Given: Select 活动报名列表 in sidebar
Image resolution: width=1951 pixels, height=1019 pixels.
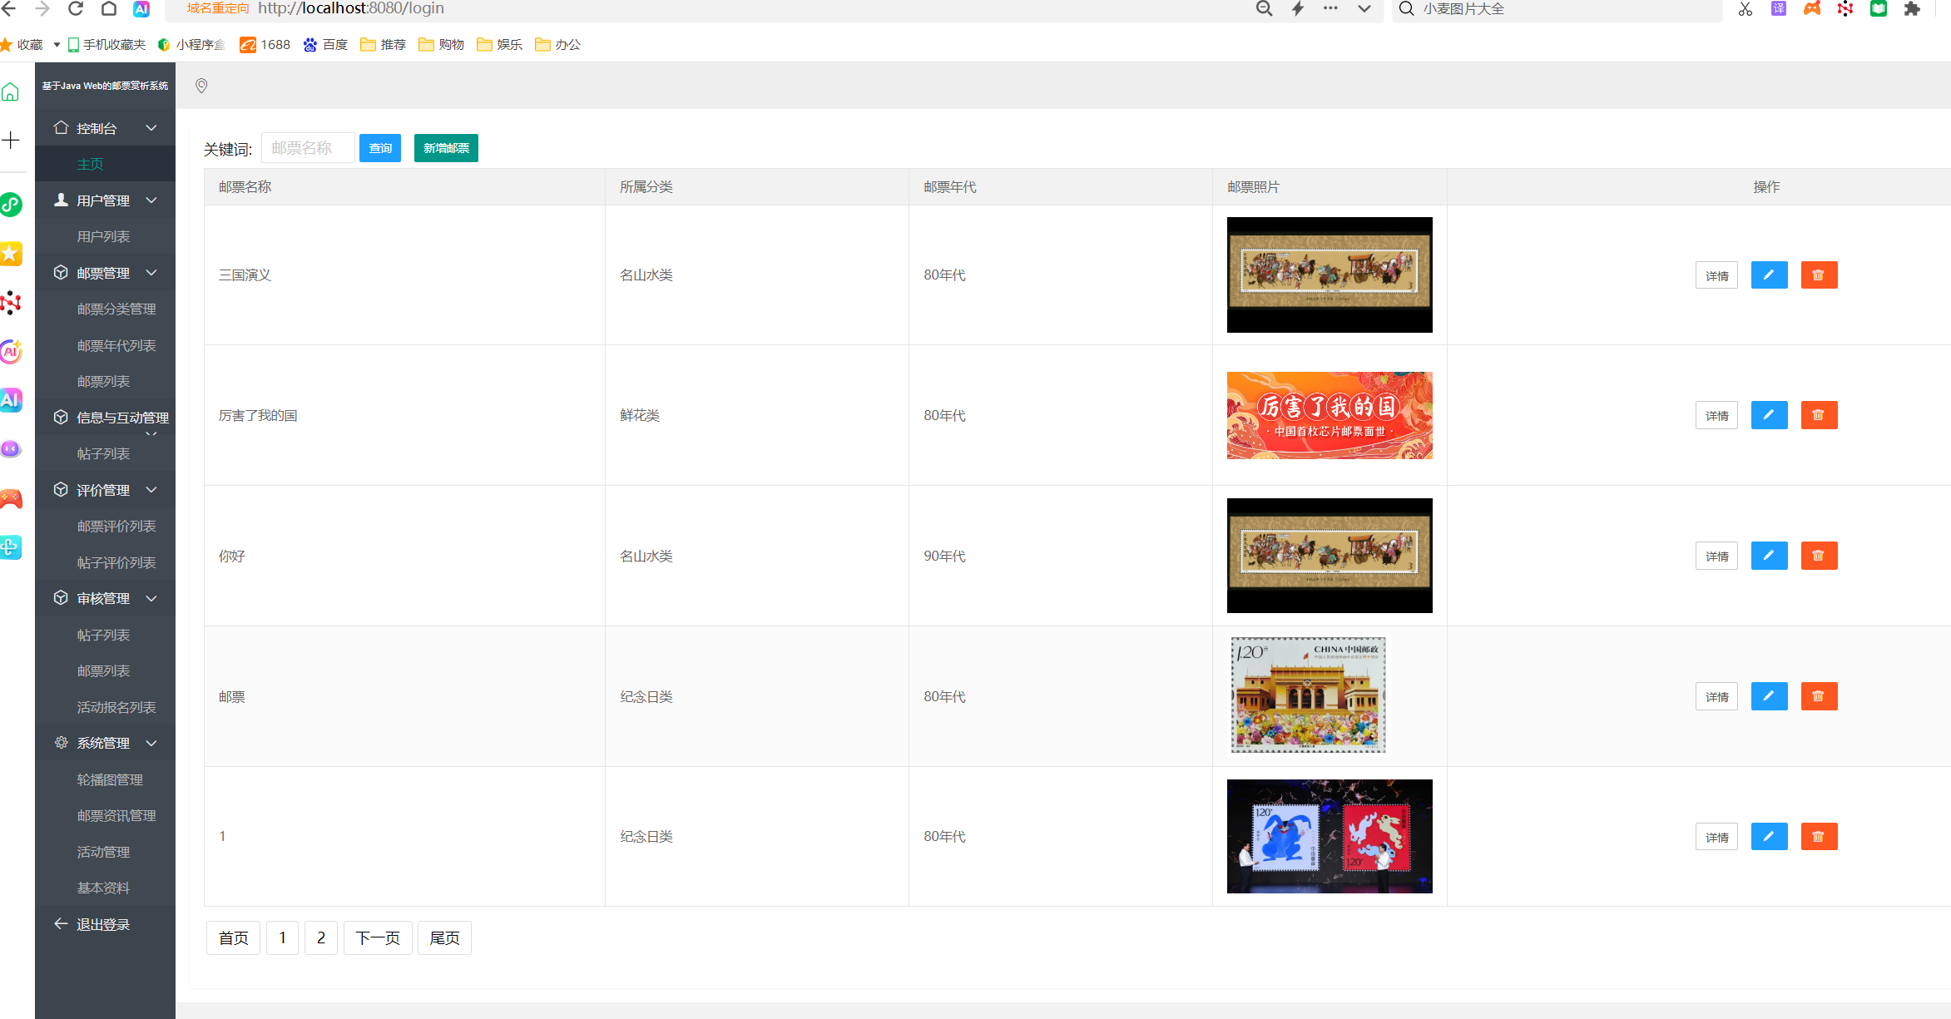Looking at the screenshot, I should tap(116, 707).
